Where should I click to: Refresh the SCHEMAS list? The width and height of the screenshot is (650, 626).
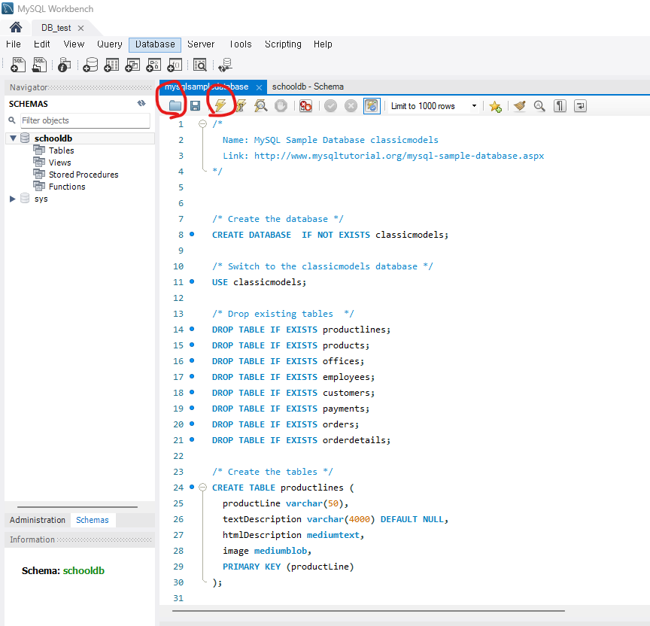141,103
